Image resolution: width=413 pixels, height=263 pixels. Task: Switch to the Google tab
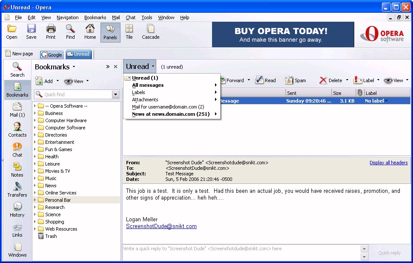[x=52, y=54]
